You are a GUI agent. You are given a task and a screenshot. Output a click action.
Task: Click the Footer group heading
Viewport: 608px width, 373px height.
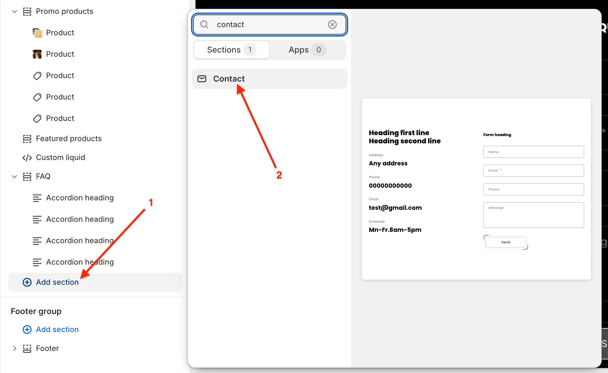click(x=36, y=311)
